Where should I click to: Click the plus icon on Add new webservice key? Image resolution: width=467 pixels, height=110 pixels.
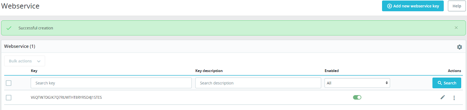(389, 6)
